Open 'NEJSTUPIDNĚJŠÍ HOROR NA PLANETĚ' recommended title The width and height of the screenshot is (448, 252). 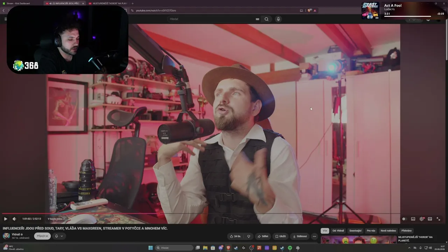pos(415,239)
